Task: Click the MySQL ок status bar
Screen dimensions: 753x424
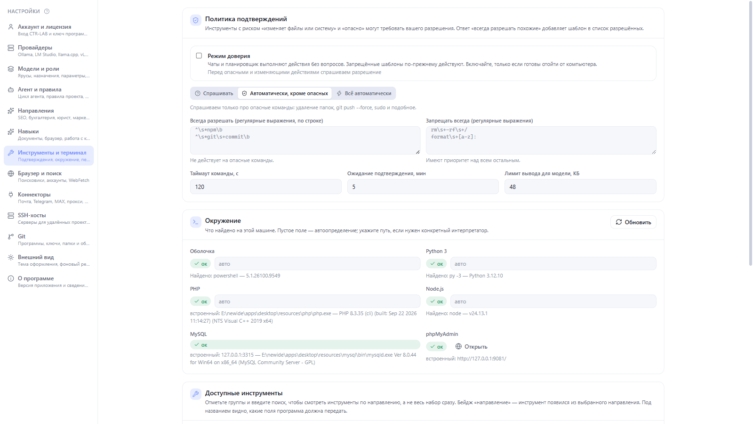Action: pyautogui.click(x=305, y=345)
